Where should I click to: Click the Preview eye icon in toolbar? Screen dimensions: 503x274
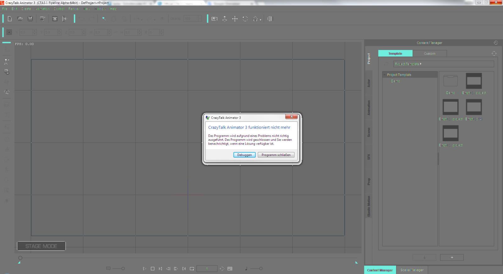(55, 19)
